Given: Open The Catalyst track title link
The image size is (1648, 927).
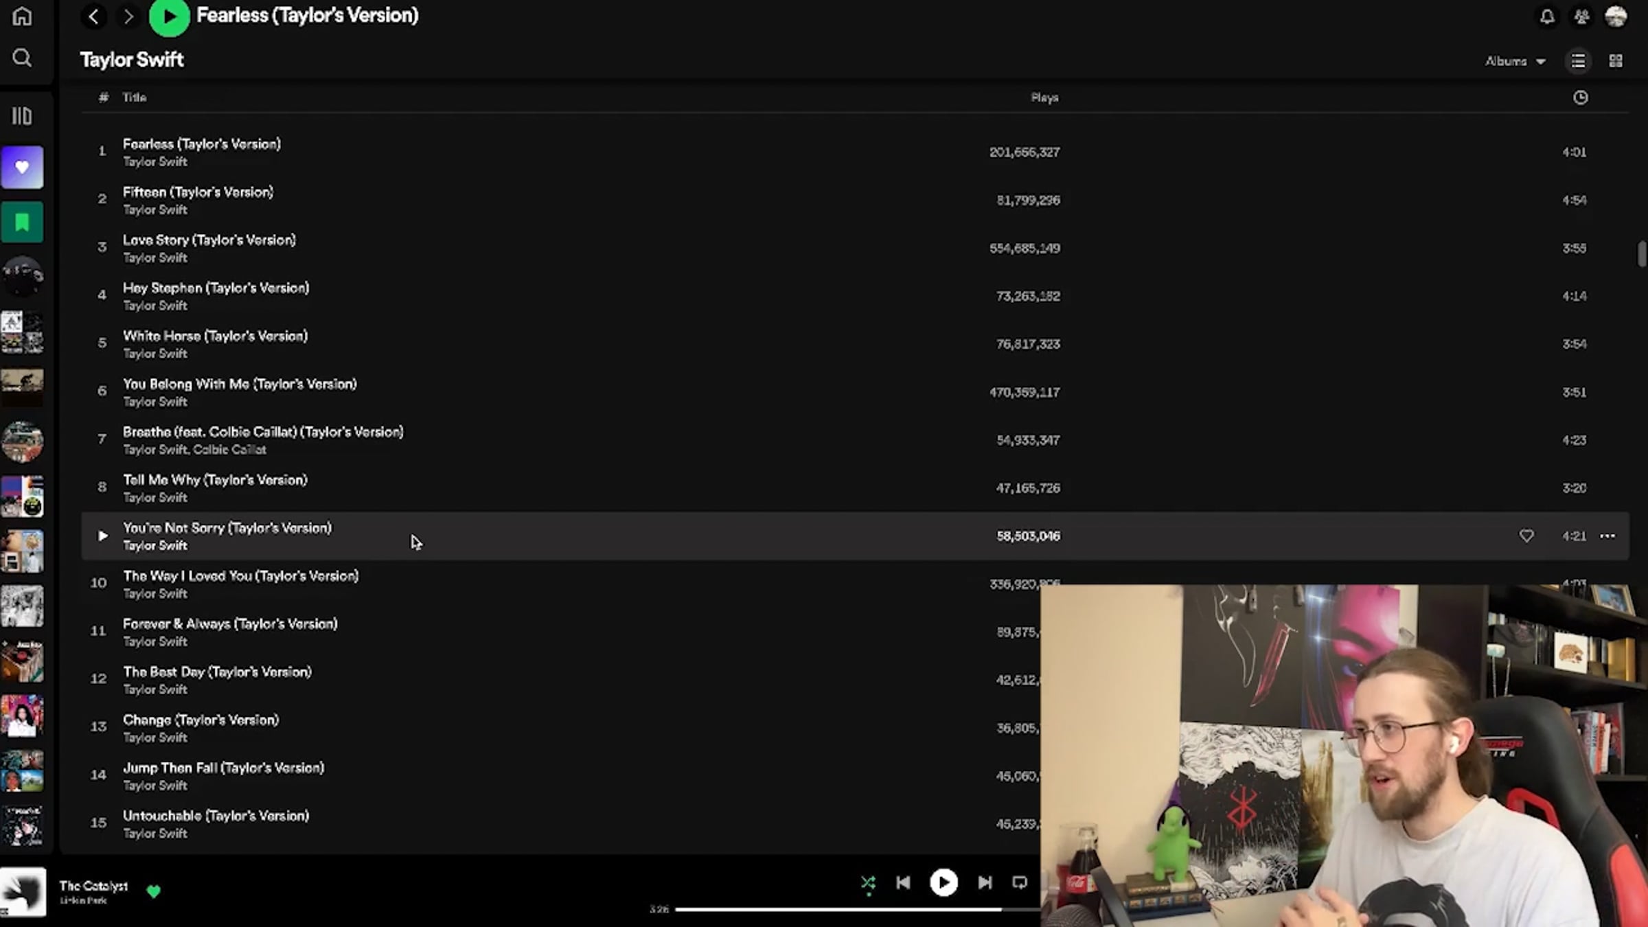Looking at the screenshot, I should click(x=93, y=886).
